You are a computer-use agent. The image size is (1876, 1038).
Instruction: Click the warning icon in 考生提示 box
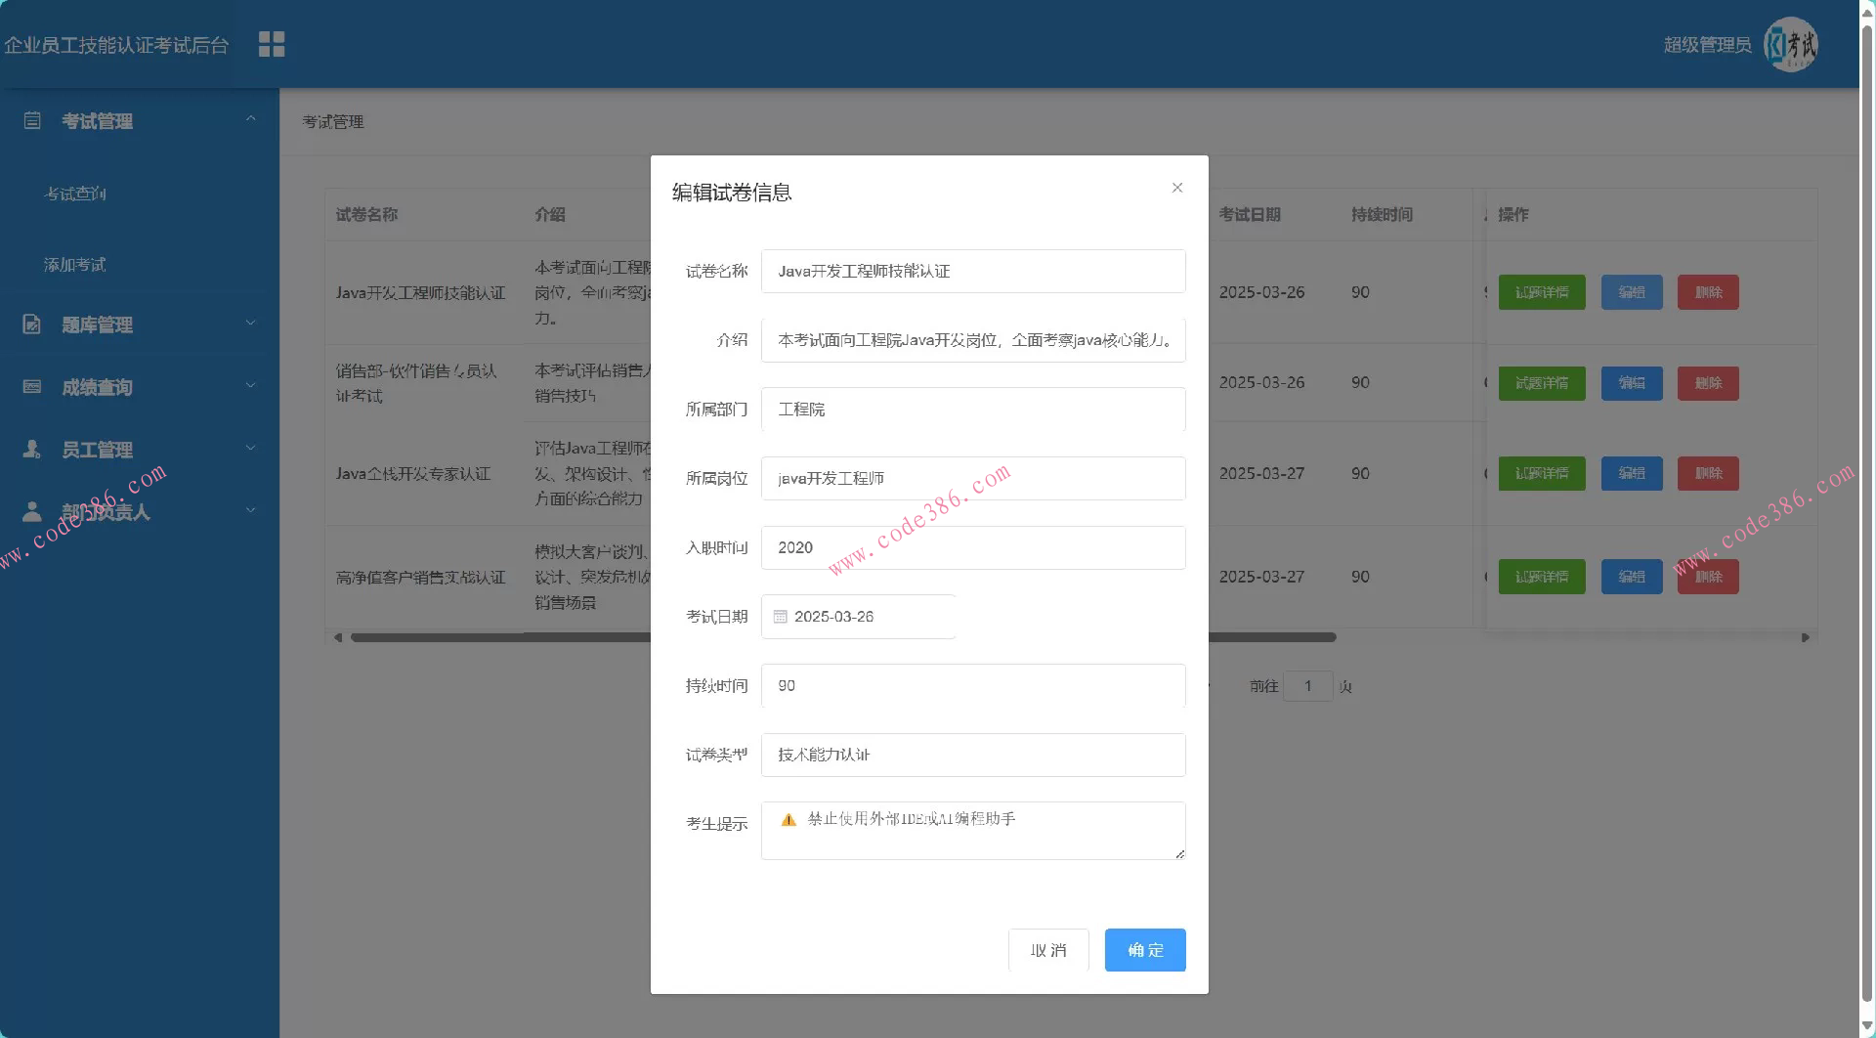(789, 819)
